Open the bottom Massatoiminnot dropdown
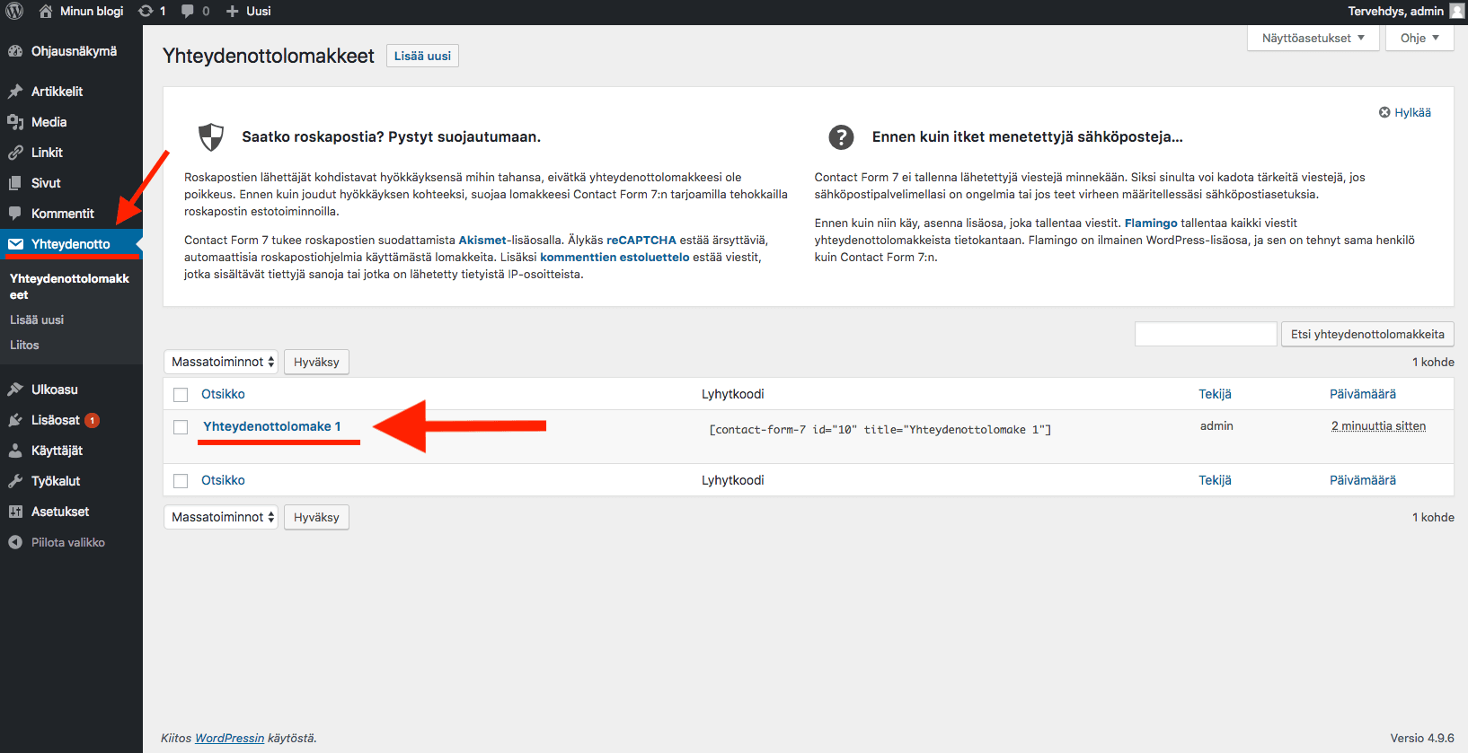Viewport: 1468px width, 753px height. coord(221,517)
